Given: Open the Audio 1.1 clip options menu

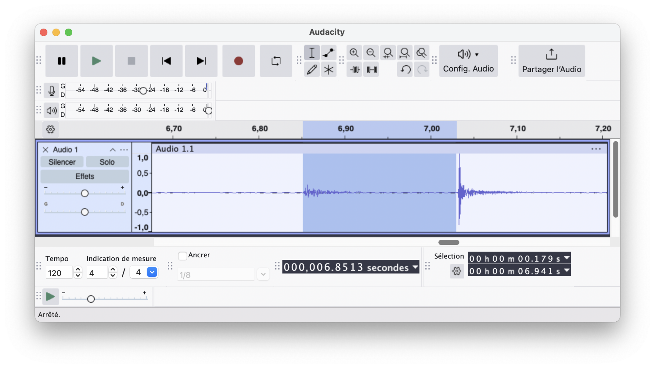Looking at the screenshot, I should 596,149.
